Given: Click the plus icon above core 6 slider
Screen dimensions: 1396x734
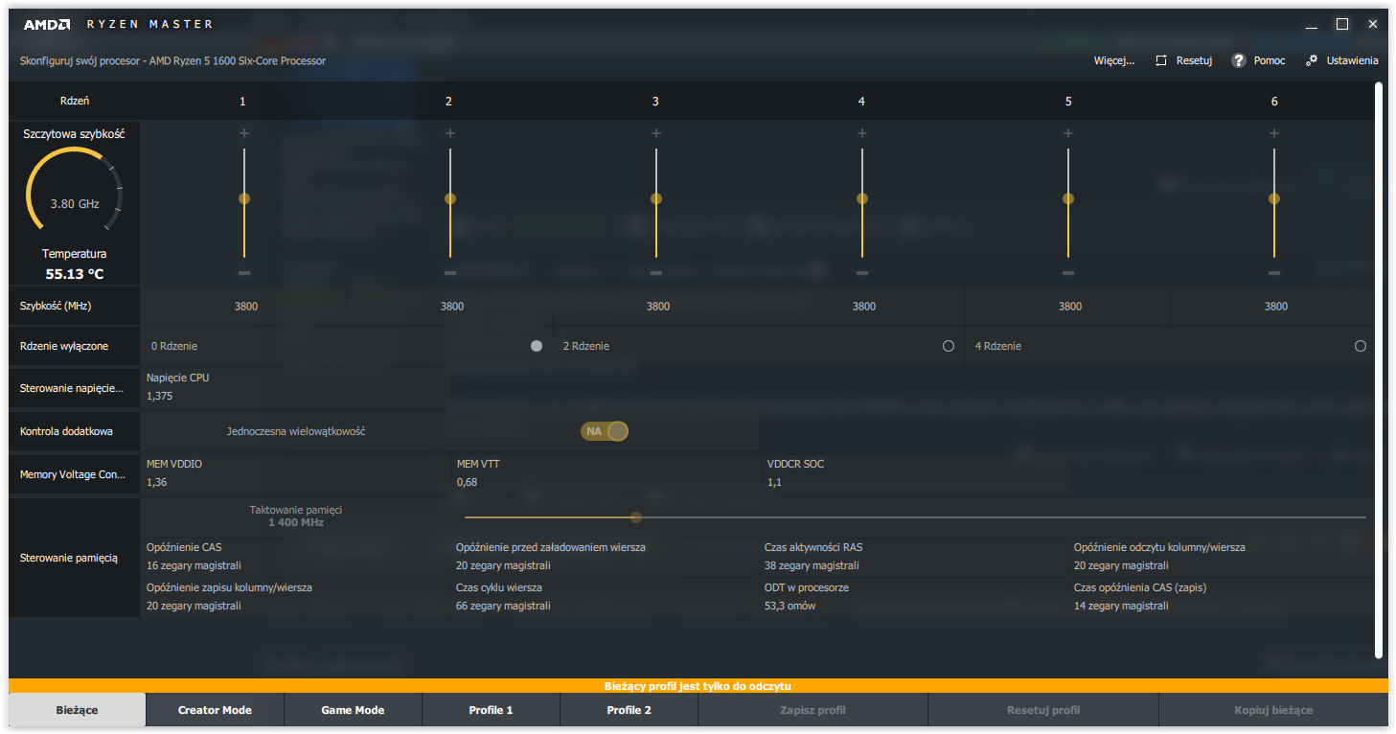Looking at the screenshot, I should coord(1274,133).
